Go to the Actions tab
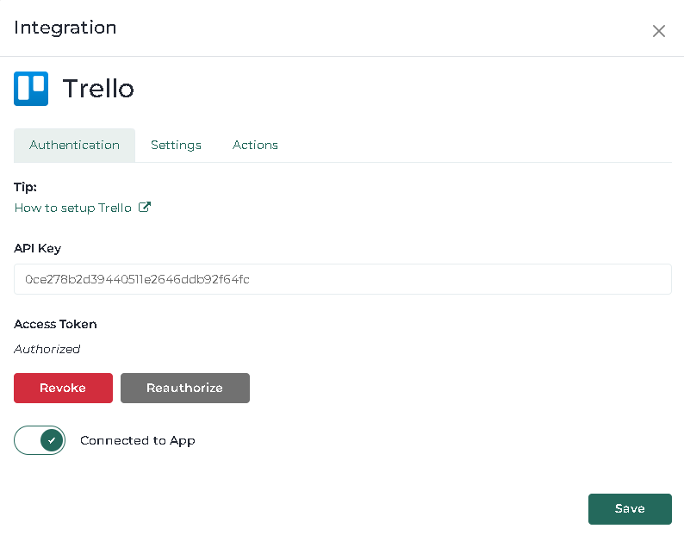This screenshot has height=535, width=684. [x=255, y=145]
